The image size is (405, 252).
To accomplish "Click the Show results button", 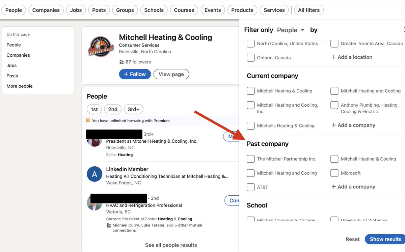I will (385, 239).
